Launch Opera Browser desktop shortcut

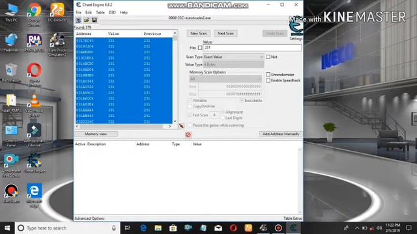[x=34, y=75]
